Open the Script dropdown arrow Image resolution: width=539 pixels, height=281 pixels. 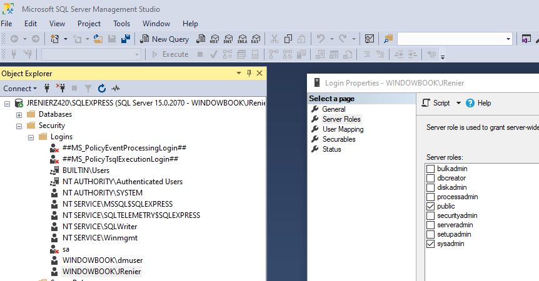(x=458, y=103)
